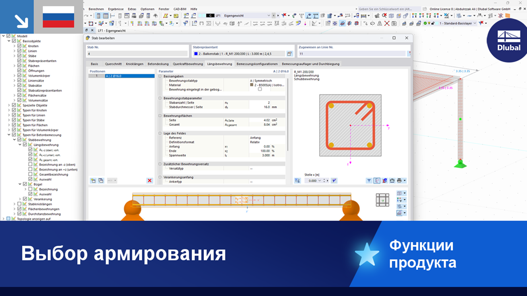The width and height of the screenshot is (527, 296).
Task: Open the Ergebnisse menu
Action: pos(116,9)
